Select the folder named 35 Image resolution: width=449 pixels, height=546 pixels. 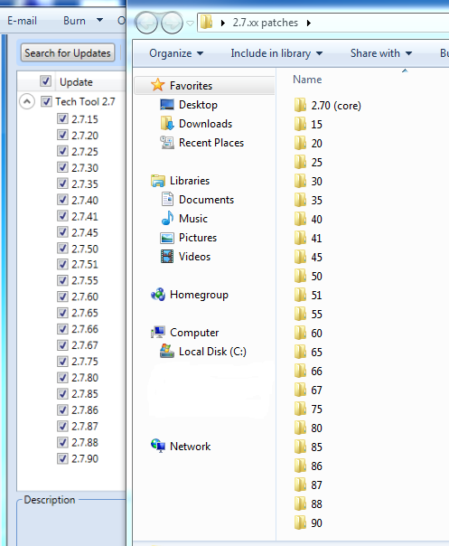316,200
